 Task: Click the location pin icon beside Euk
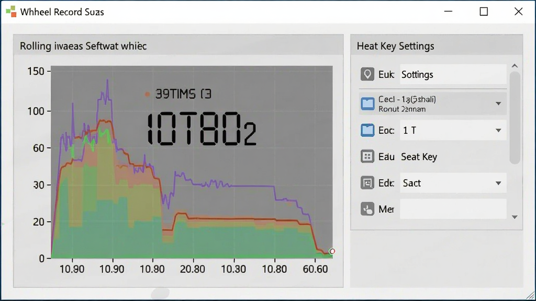[367, 74]
